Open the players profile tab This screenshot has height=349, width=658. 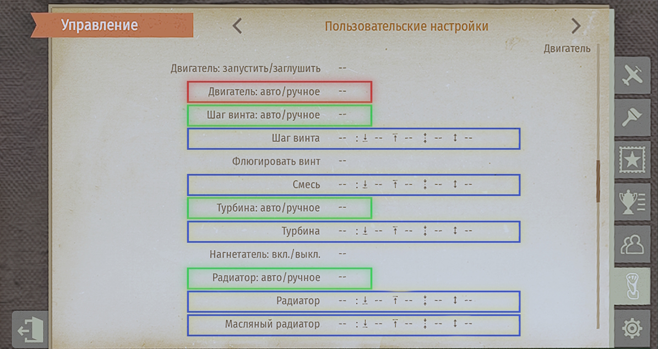click(632, 244)
